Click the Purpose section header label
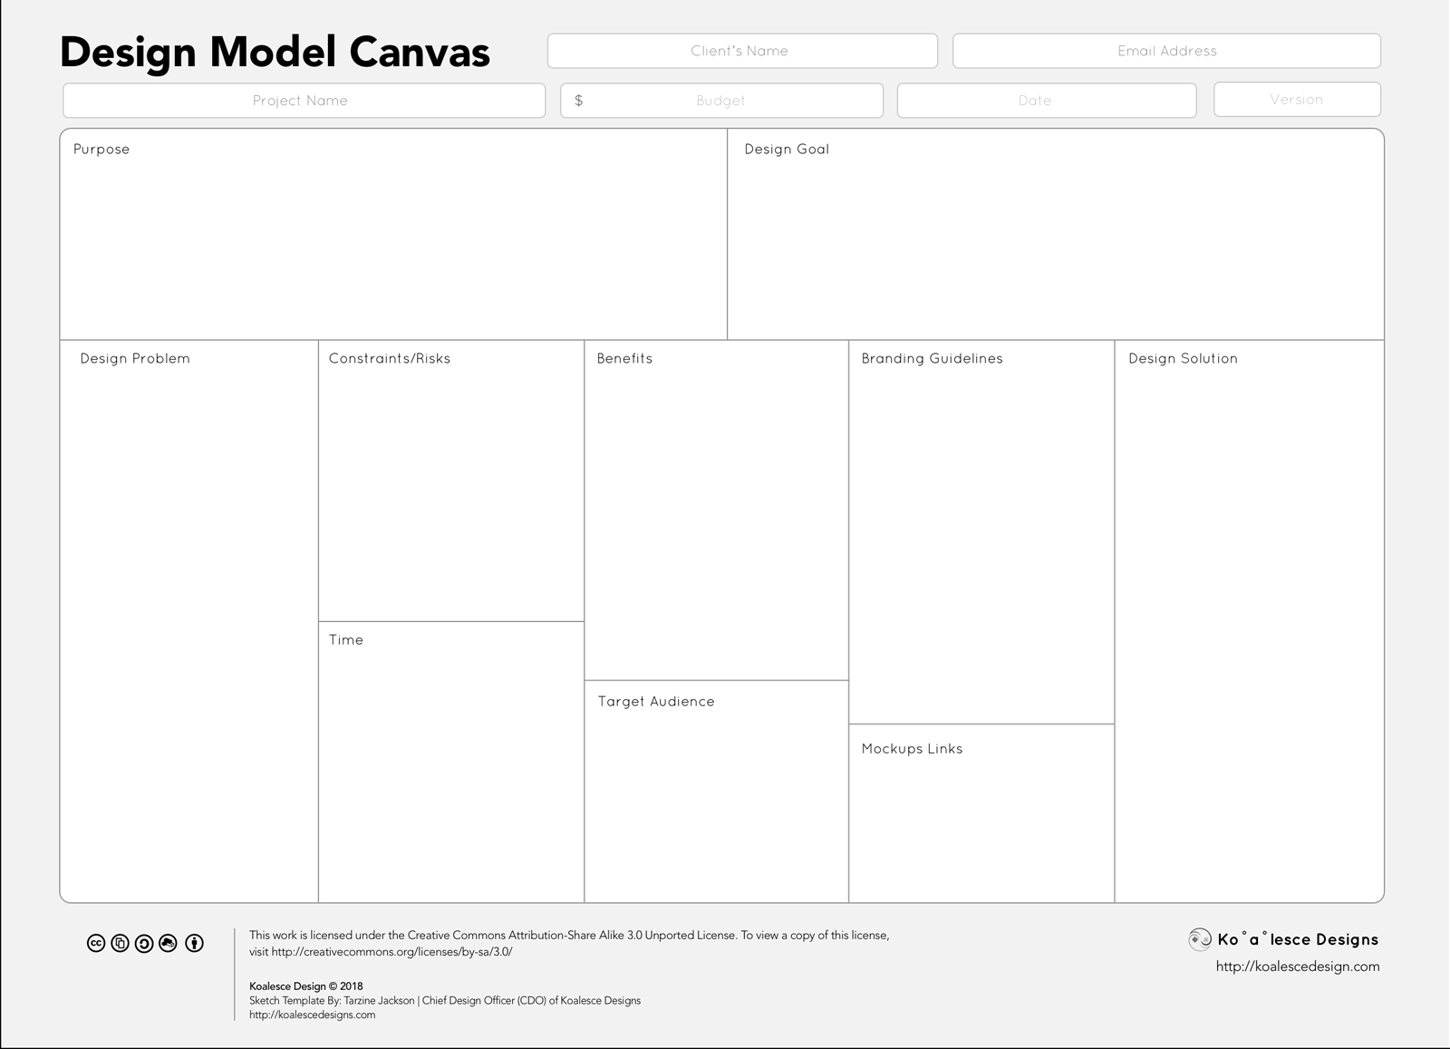 (x=100, y=150)
